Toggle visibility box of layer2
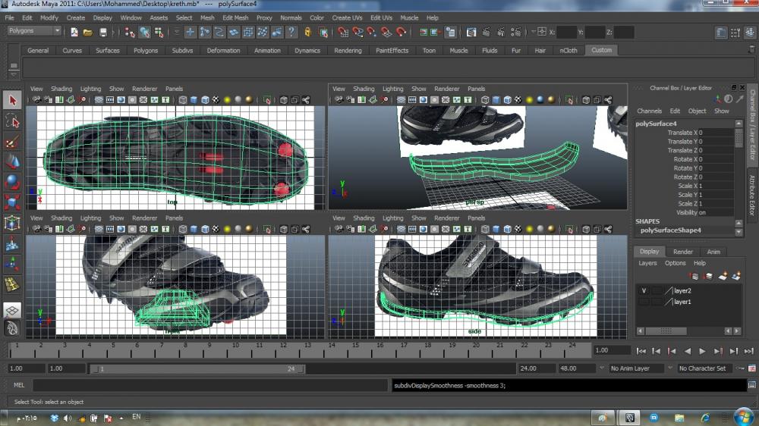This screenshot has width=759, height=426. [644, 290]
